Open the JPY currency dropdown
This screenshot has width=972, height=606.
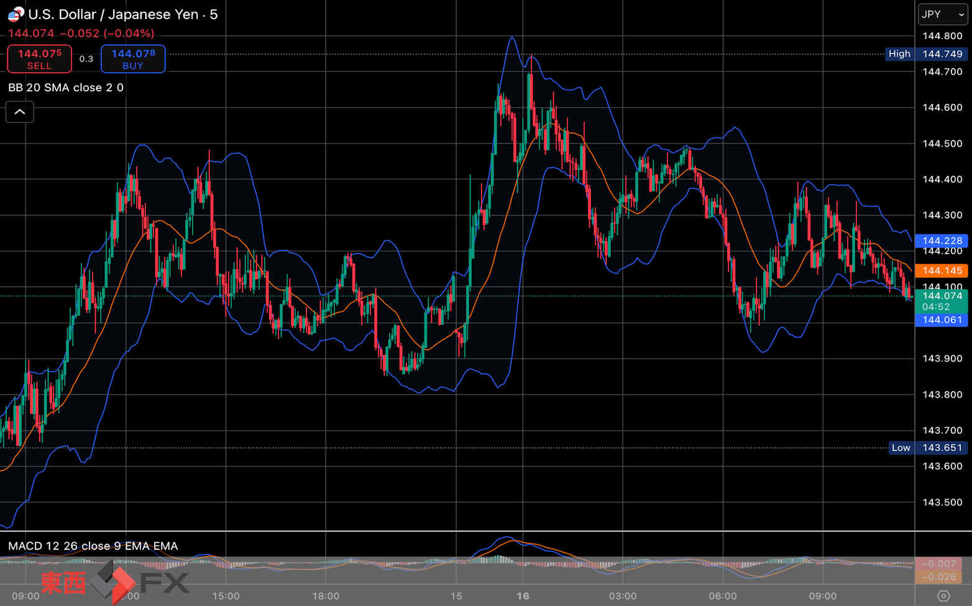pyautogui.click(x=942, y=14)
